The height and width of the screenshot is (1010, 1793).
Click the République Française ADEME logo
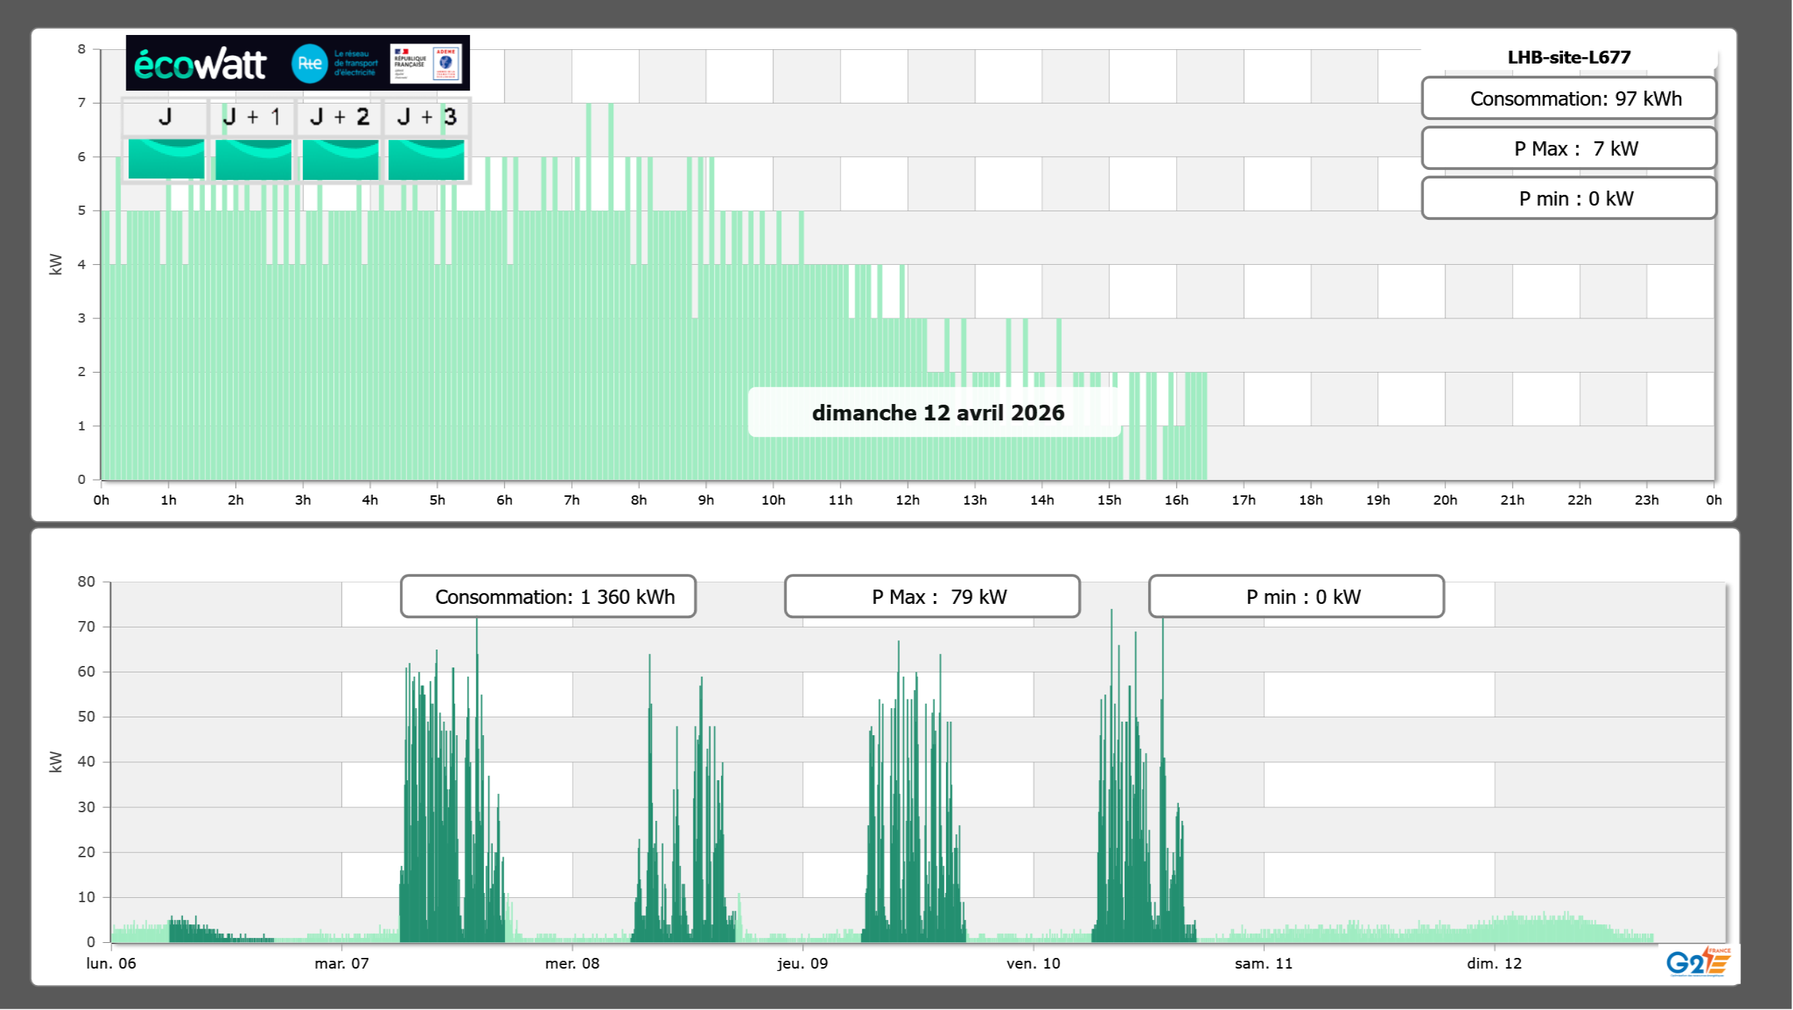click(x=426, y=64)
